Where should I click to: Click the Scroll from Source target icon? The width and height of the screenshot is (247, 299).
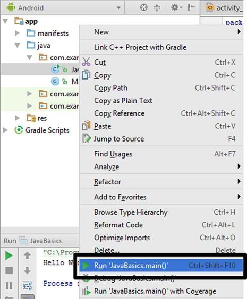tap(143, 7)
